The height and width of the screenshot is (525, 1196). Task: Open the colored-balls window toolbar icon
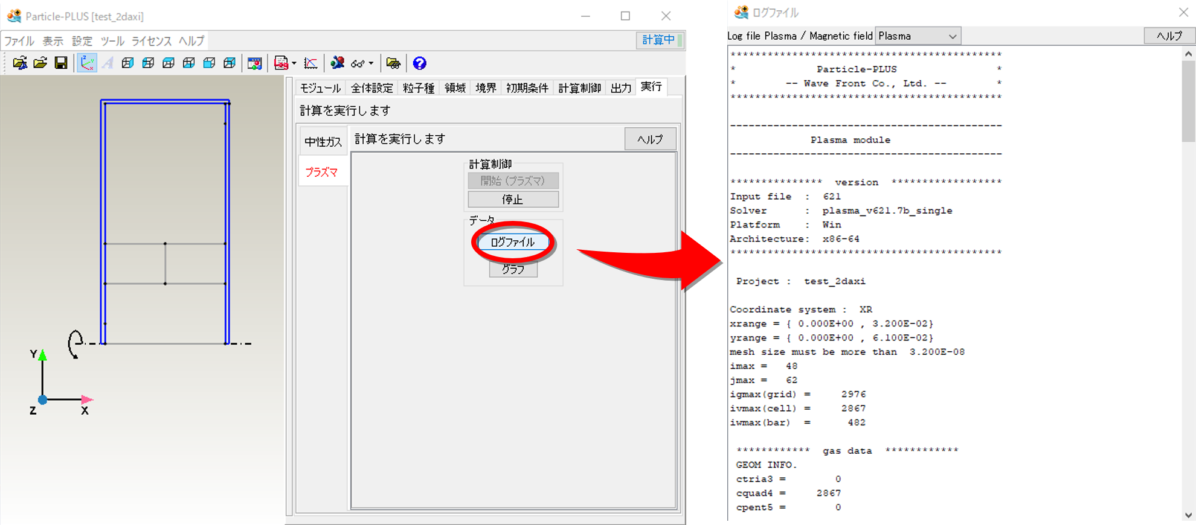255,63
